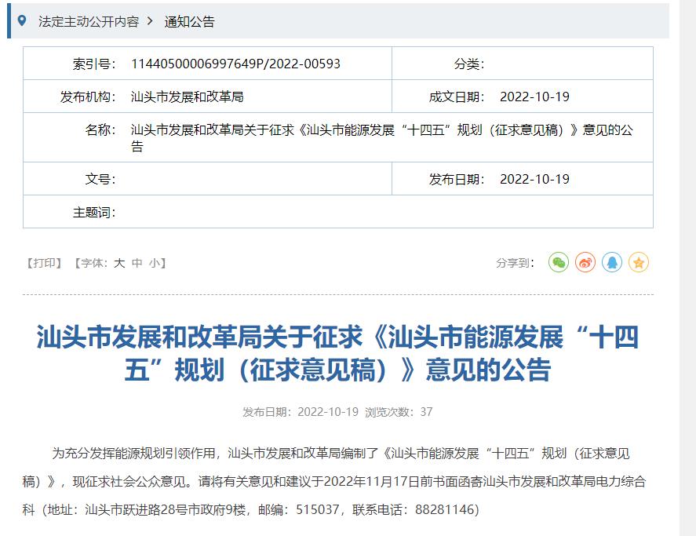Select the green WeChat circle icon
The height and width of the screenshot is (536, 696).
pos(557,262)
